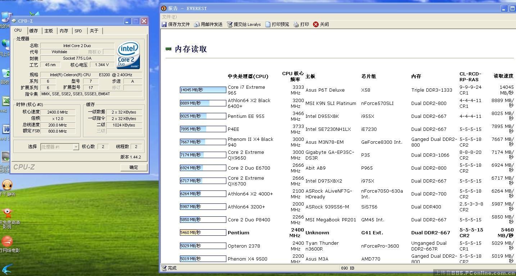Click the Intel Core 2 Duo name field
516x276 pixels.
(x=77, y=46)
